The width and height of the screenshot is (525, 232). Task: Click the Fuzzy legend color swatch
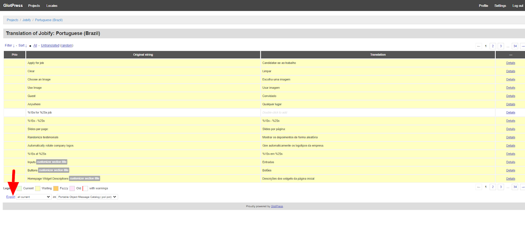pos(56,188)
